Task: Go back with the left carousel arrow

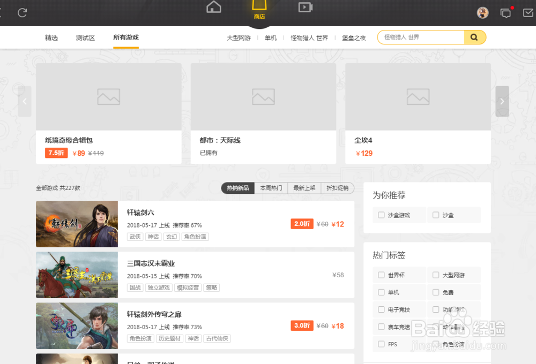Action: [x=24, y=101]
